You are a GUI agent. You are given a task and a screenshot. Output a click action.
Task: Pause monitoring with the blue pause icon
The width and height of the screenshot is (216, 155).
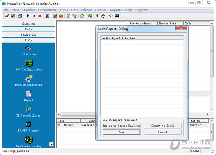(34, 16)
